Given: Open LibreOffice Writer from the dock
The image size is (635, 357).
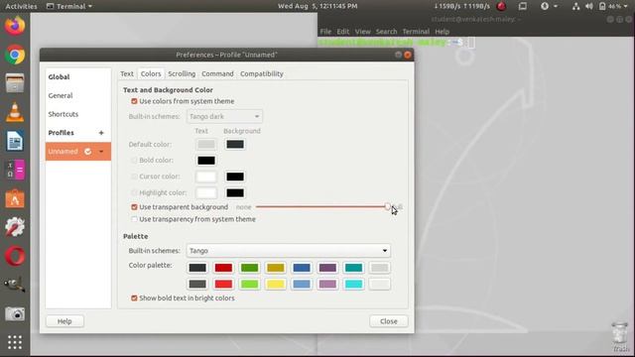Looking at the screenshot, I should pos(15,141).
